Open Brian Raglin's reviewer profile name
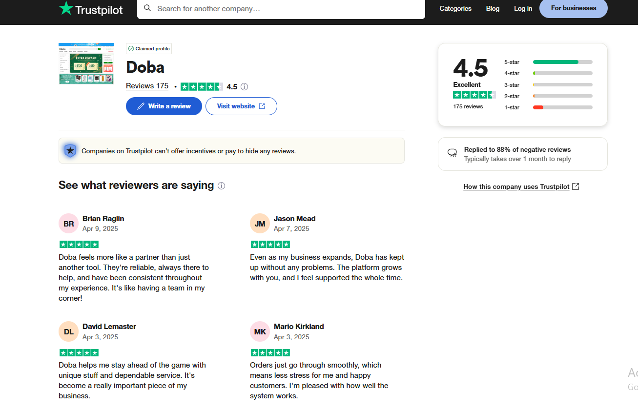 click(103, 219)
